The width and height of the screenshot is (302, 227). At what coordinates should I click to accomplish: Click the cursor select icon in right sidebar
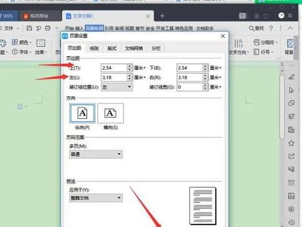[x=291, y=90]
